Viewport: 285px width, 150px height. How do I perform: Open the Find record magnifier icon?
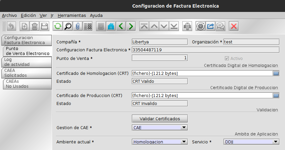[68, 26]
